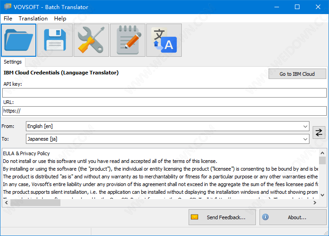Click the EULA & Privacy Policy line
The image size is (329, 236).
pyautogui.click(x=26, y=153)
